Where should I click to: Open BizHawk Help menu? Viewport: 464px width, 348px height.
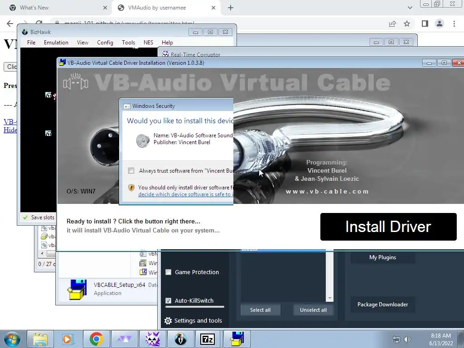click(x=167, y=43)
